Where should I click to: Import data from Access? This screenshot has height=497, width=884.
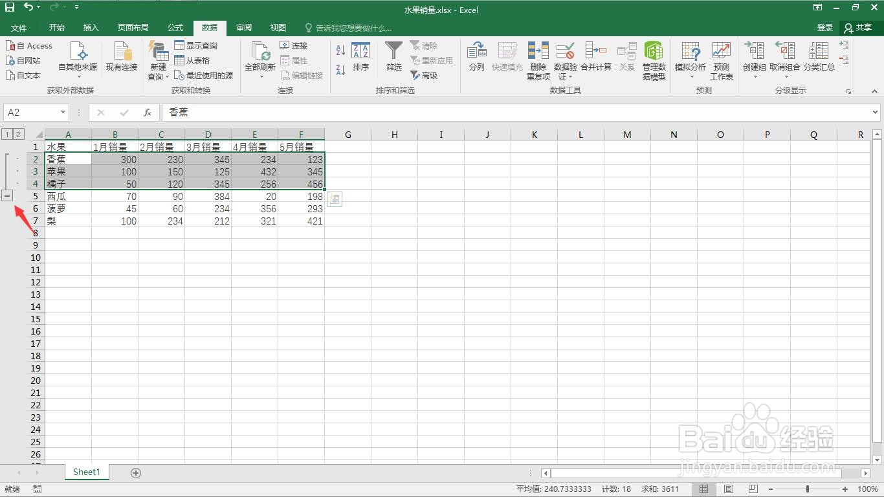coord(30,46)
